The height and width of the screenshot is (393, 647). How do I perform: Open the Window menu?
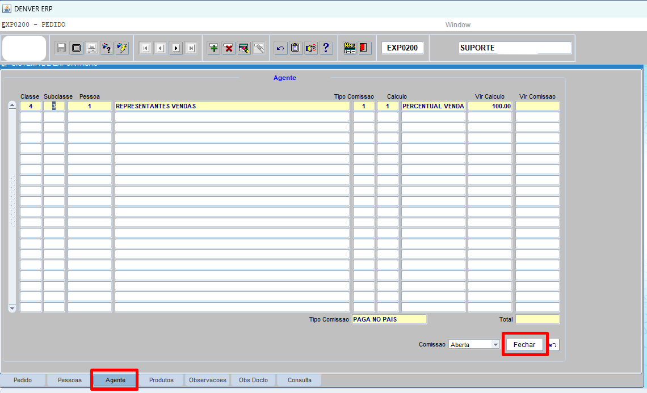457,25
